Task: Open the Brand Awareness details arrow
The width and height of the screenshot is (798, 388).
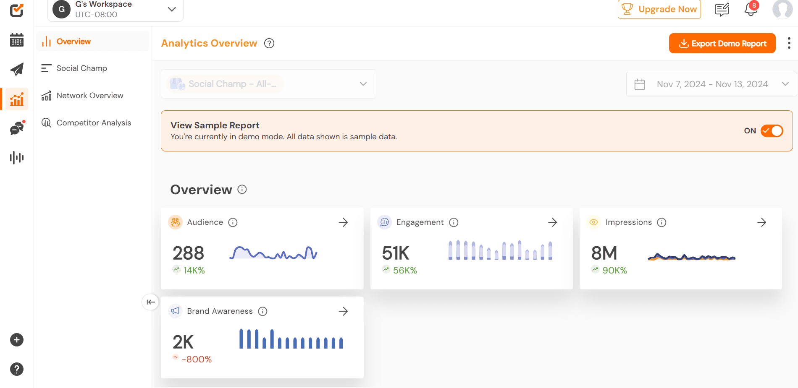Action: (x=343, y=311)
